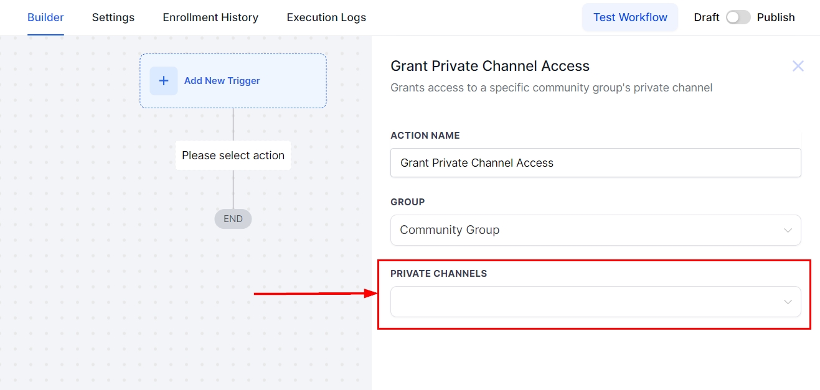This screenshot has width=820, height=390.
Task: Open the Community Group dropdown
Action: pos(585,230)
